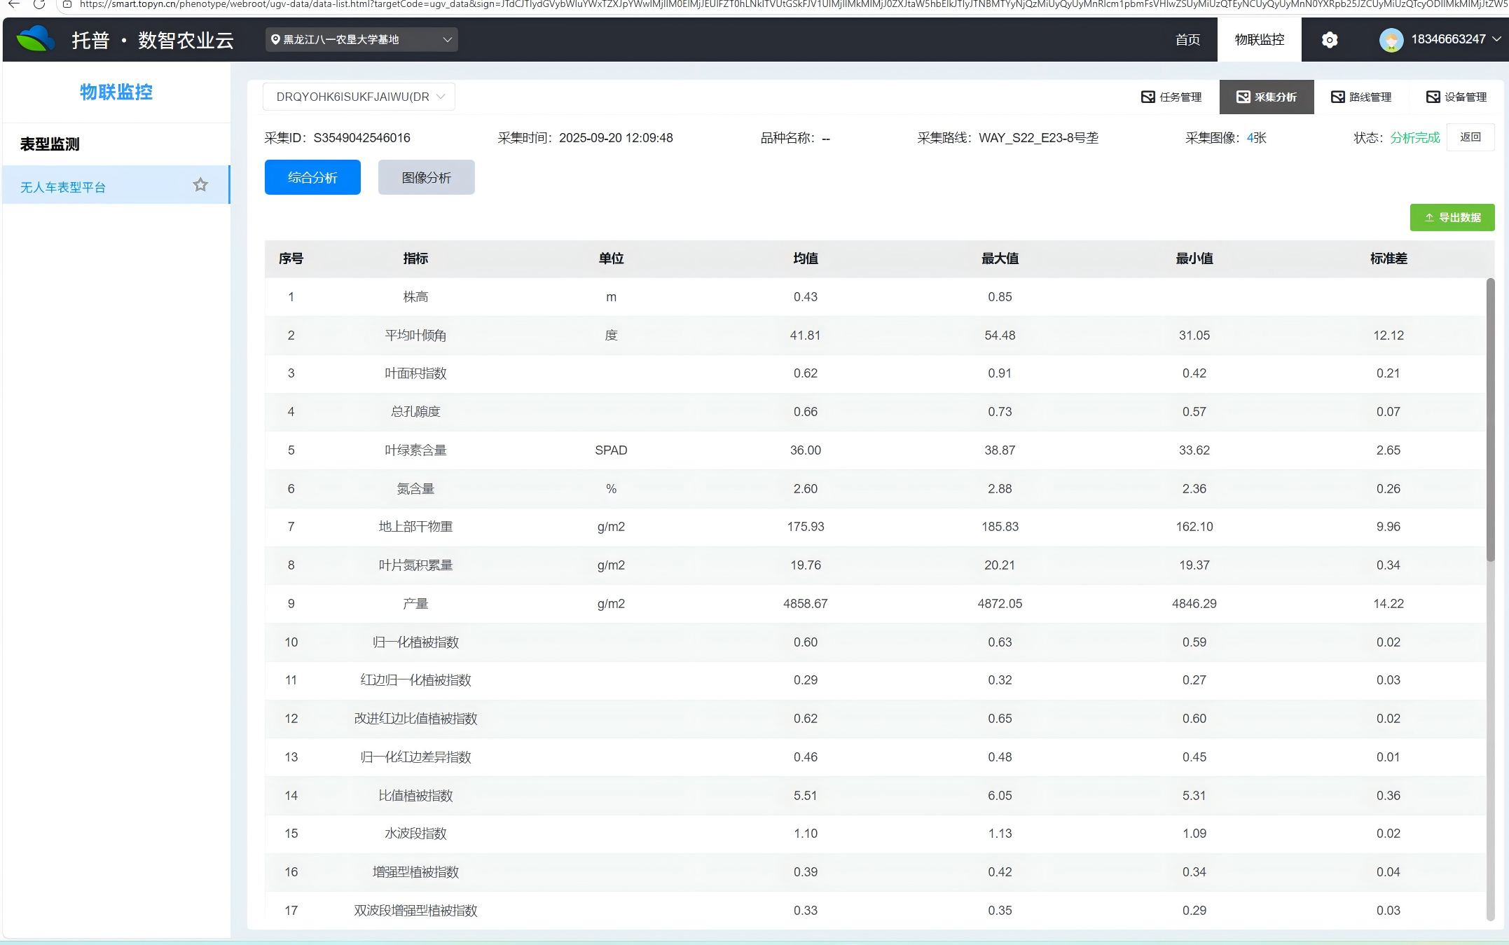
Task: Select the 综合分析 tab
Action: click(312, 177)
